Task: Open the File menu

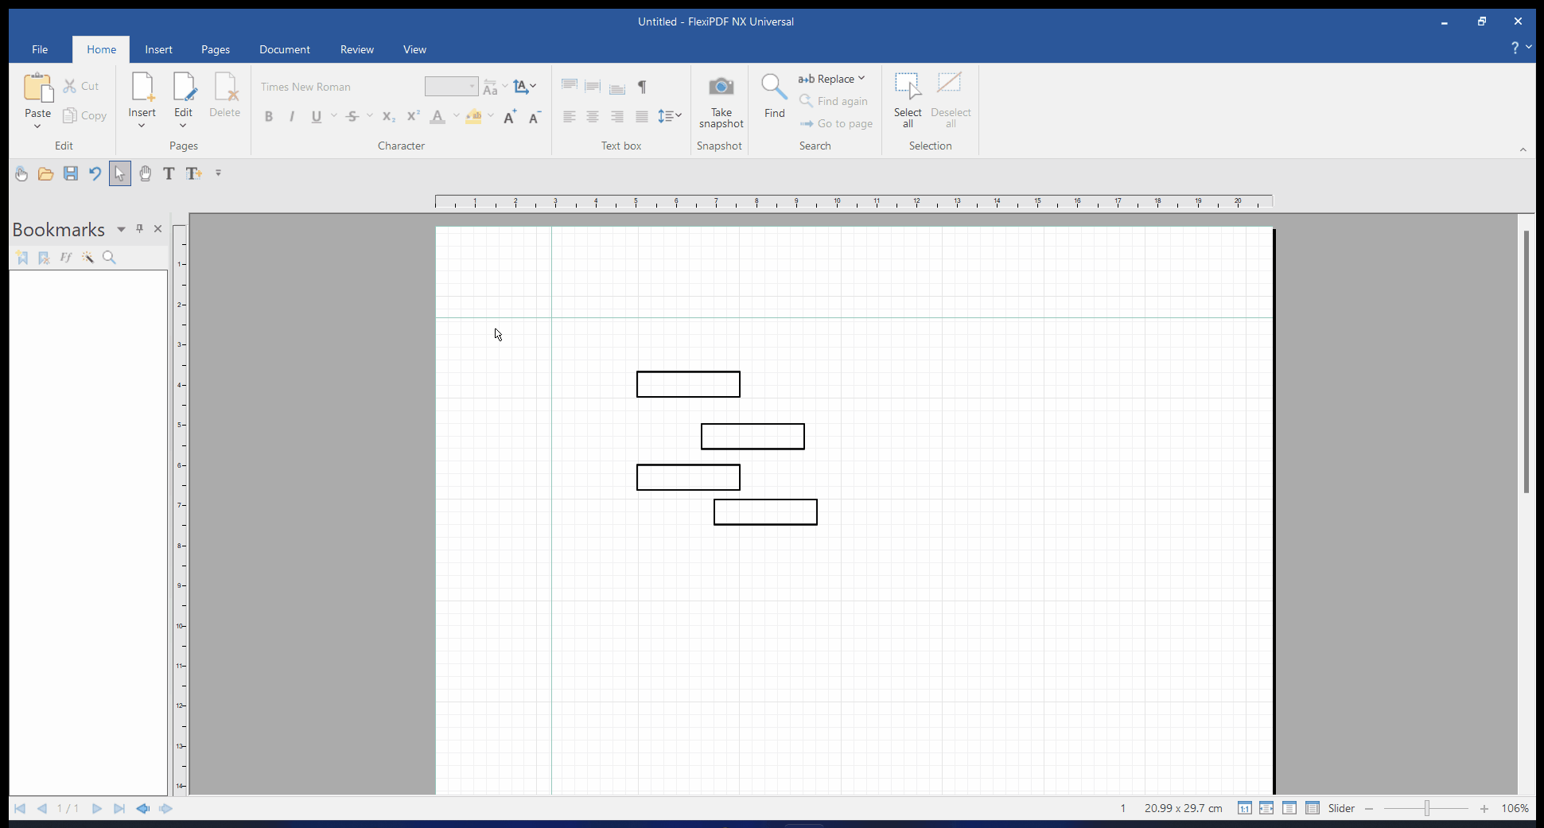Action: (40, 49)
